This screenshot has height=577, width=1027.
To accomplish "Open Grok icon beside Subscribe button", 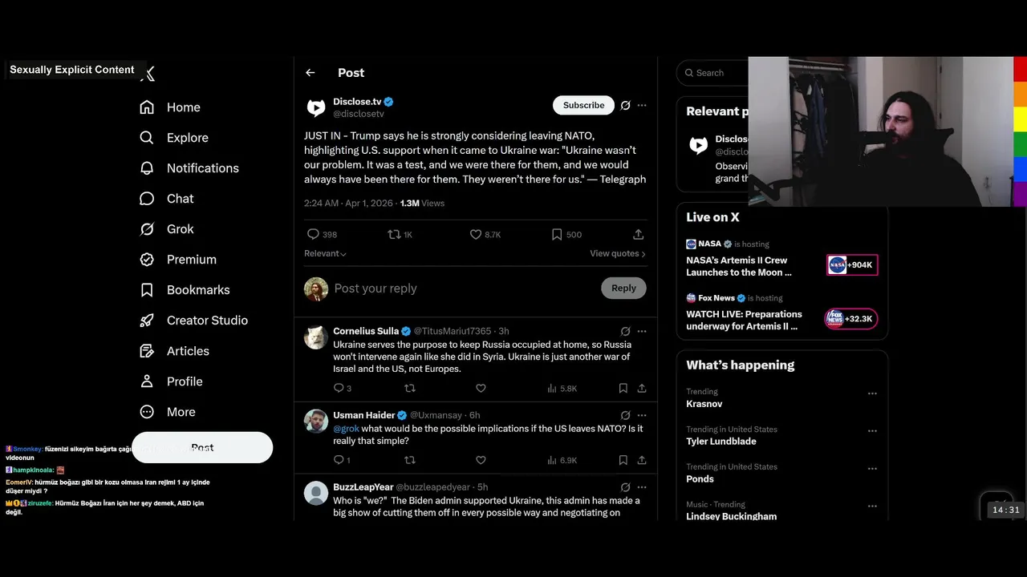I will [625, 105].
